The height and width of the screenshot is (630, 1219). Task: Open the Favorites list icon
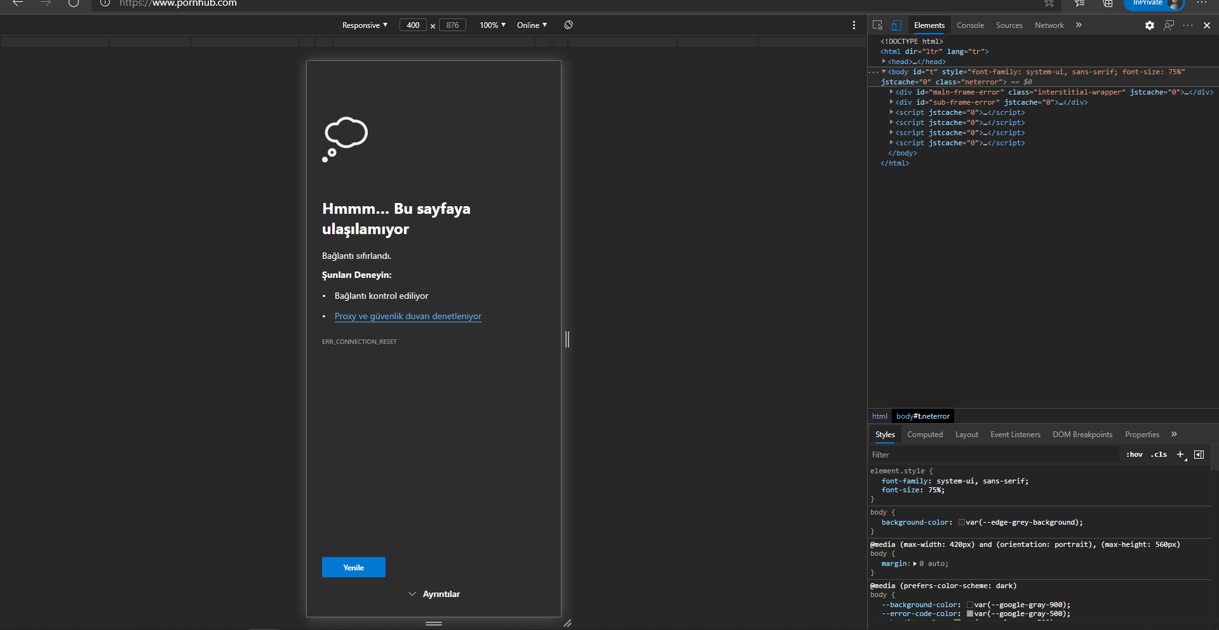tap(1080, 3)
